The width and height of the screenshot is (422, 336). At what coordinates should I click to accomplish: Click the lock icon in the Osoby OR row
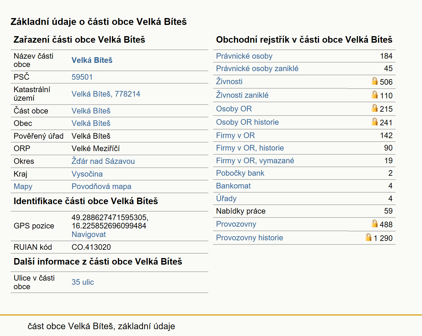pos(375,108)
